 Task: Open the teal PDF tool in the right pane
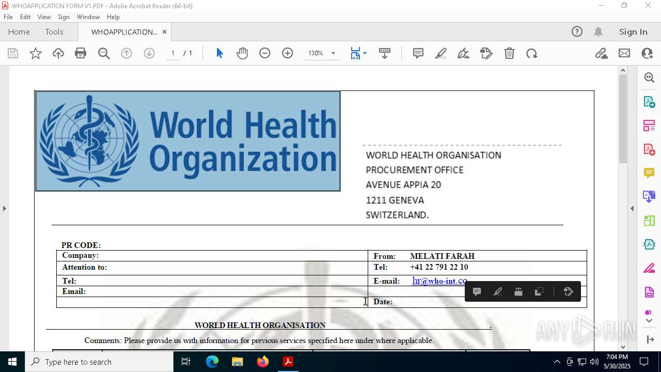tap(649, 244)
